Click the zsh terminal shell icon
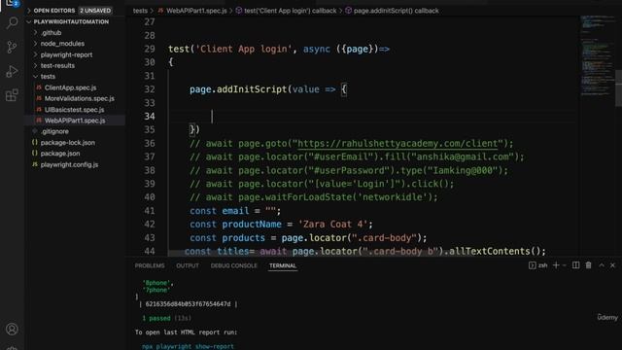This screenshot has width=622, height=350. coord(532,265)
